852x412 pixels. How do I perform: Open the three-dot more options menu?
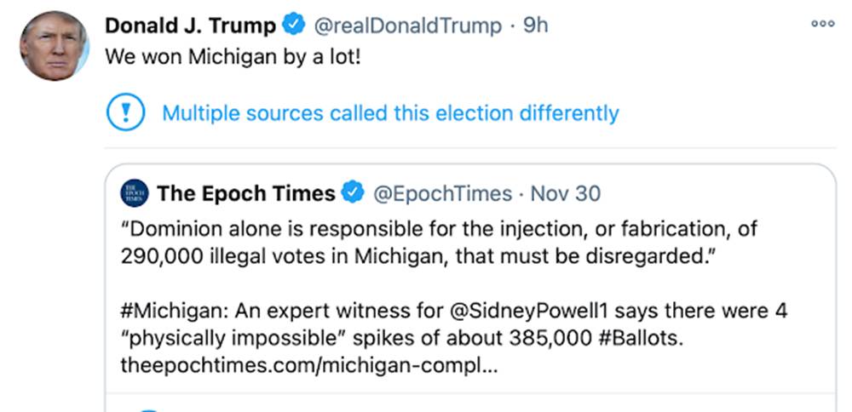pos(822,25)
